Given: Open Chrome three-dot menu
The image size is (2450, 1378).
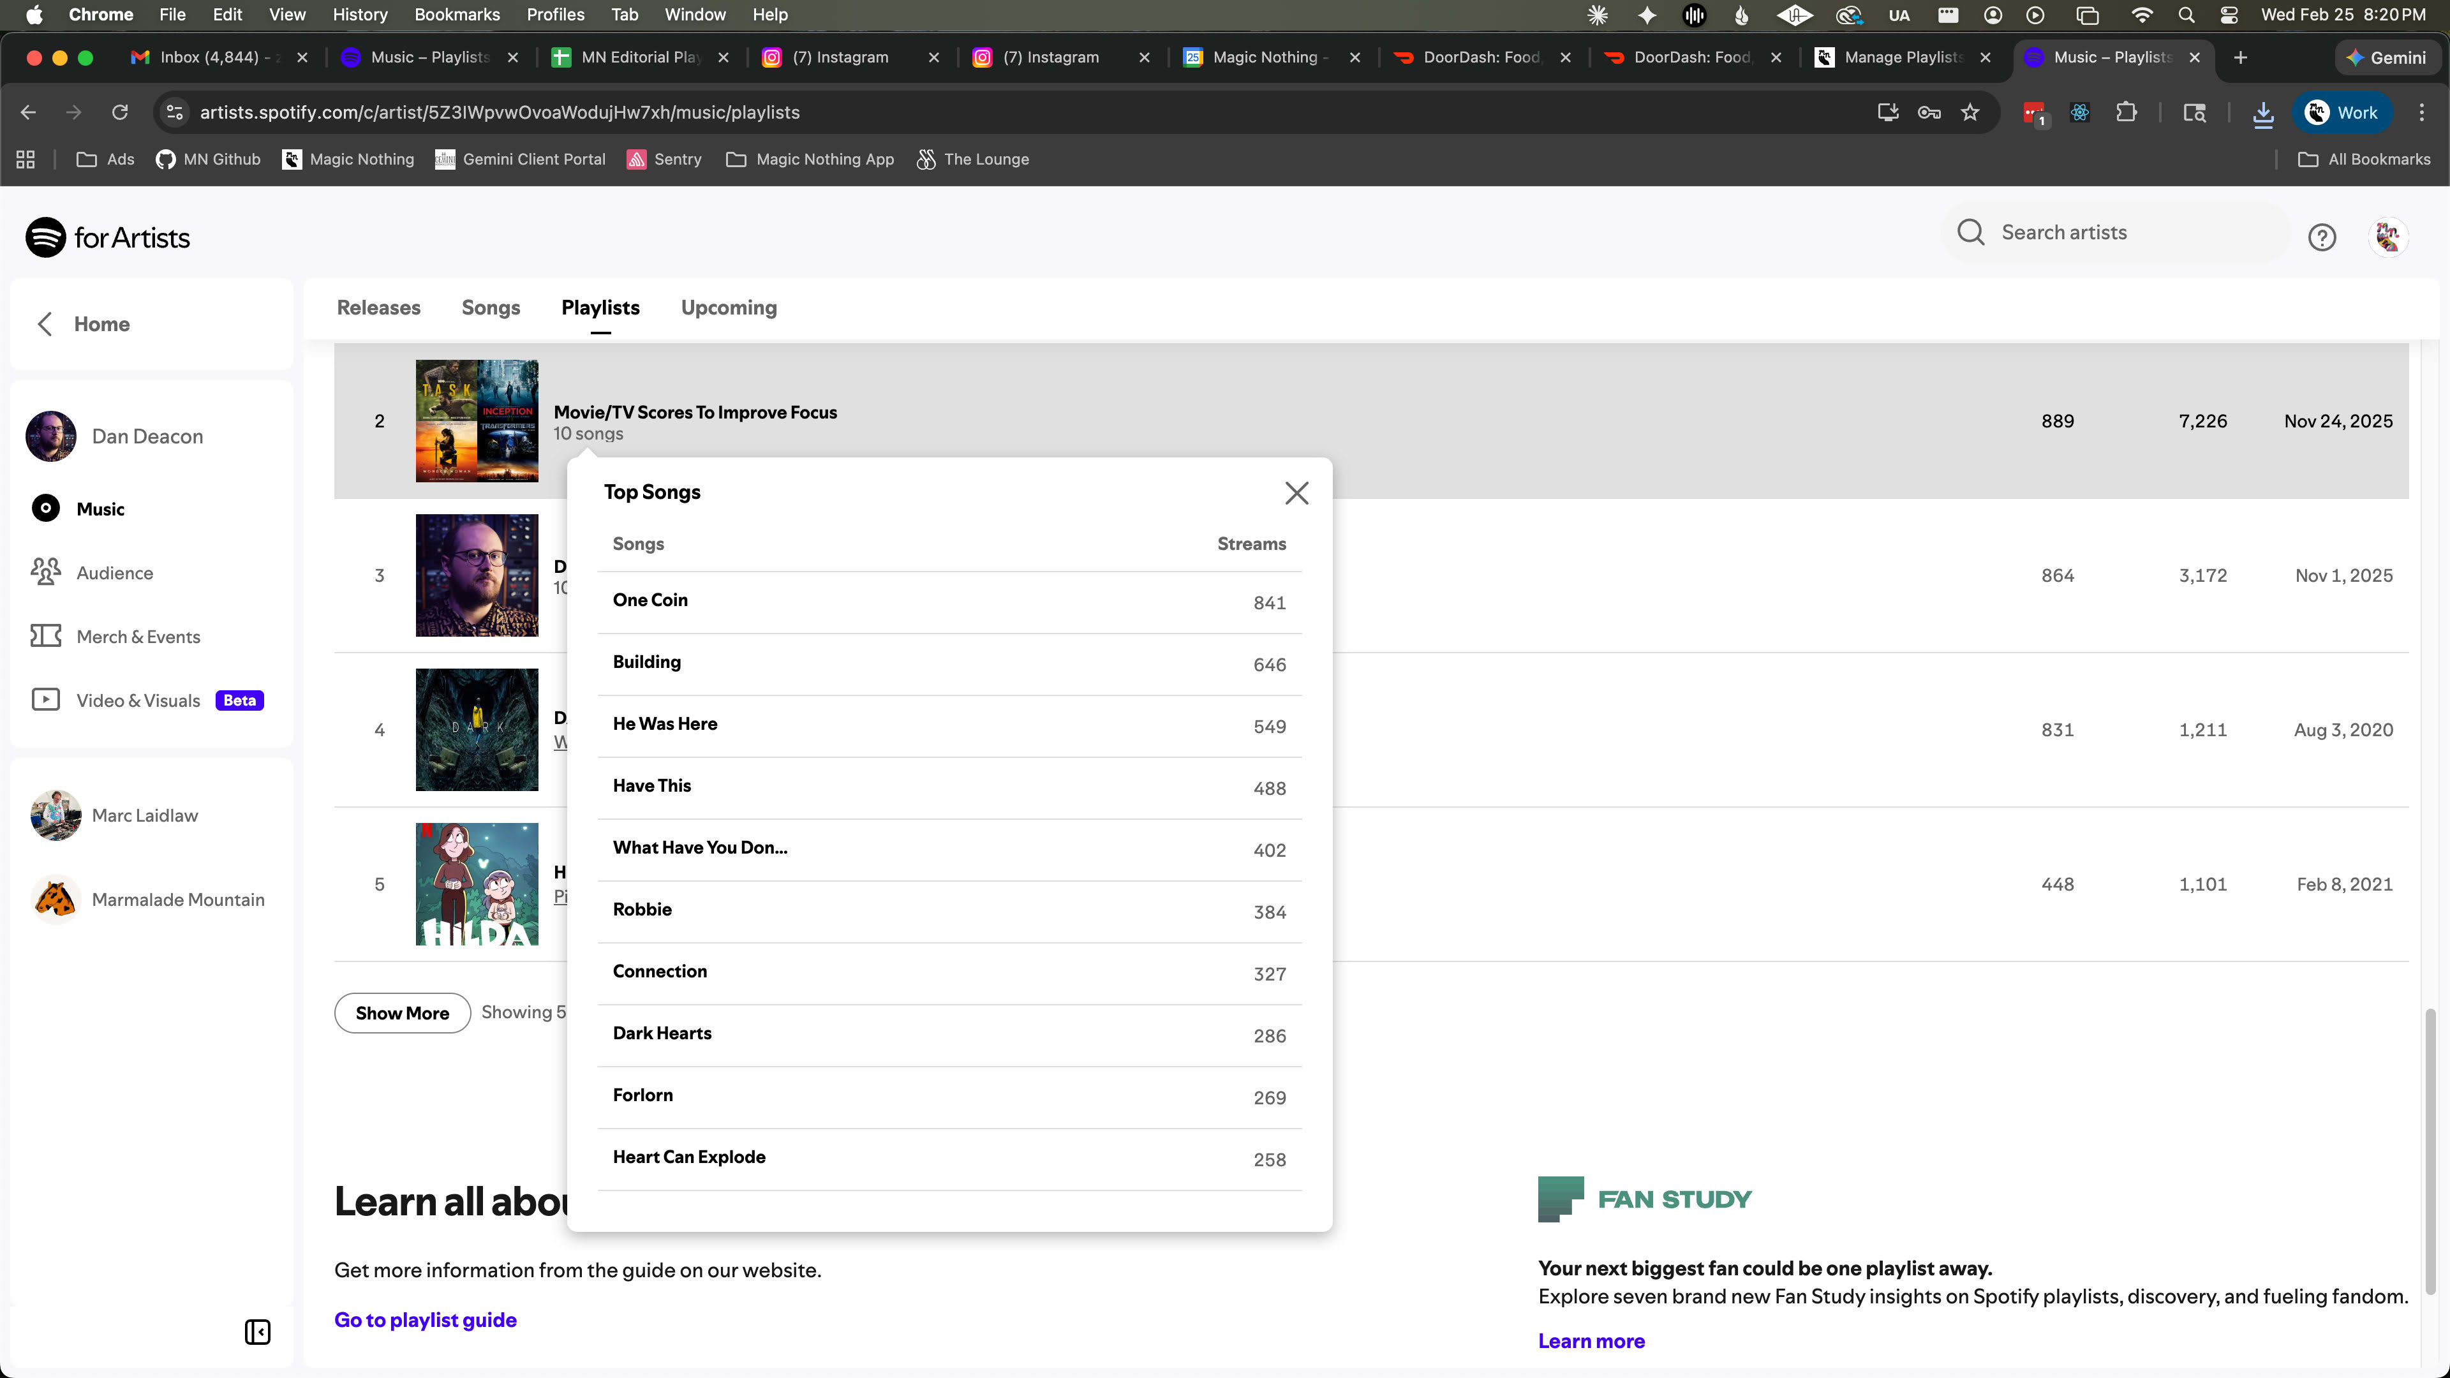Looking at the screenshot, I should click(x=2421, y=112).
